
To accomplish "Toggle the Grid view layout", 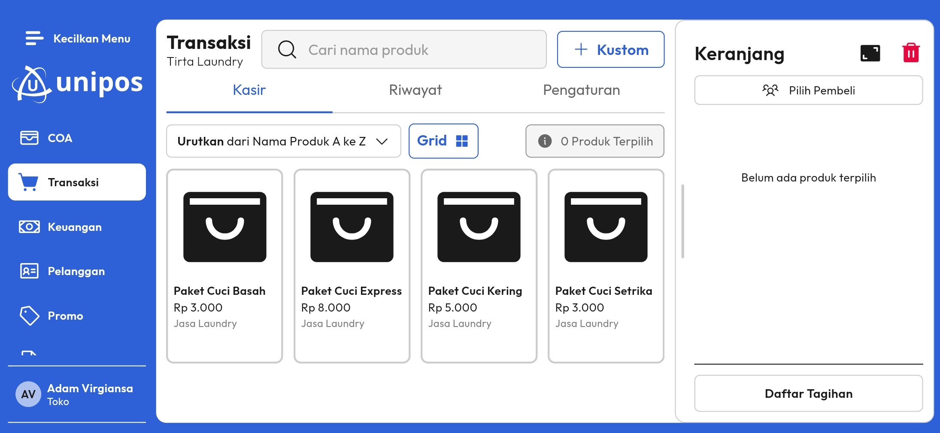I will click(x=443, y=141).
